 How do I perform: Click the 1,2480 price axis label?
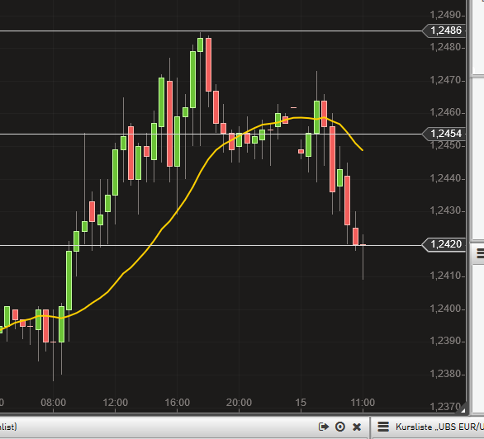[445, 47]
